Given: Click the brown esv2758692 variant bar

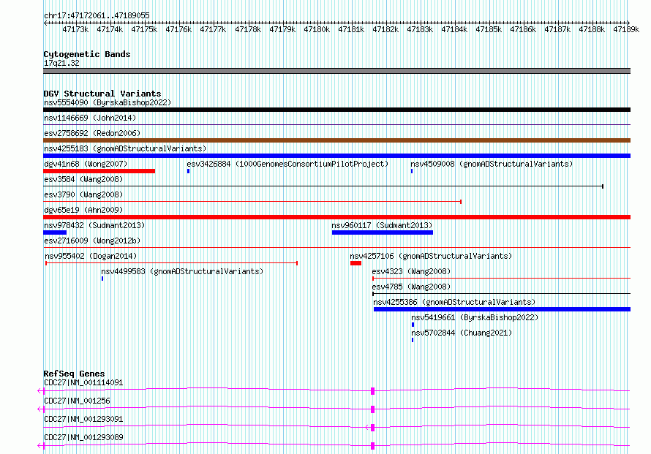Looking at the screenshot, I should [336, 140].
